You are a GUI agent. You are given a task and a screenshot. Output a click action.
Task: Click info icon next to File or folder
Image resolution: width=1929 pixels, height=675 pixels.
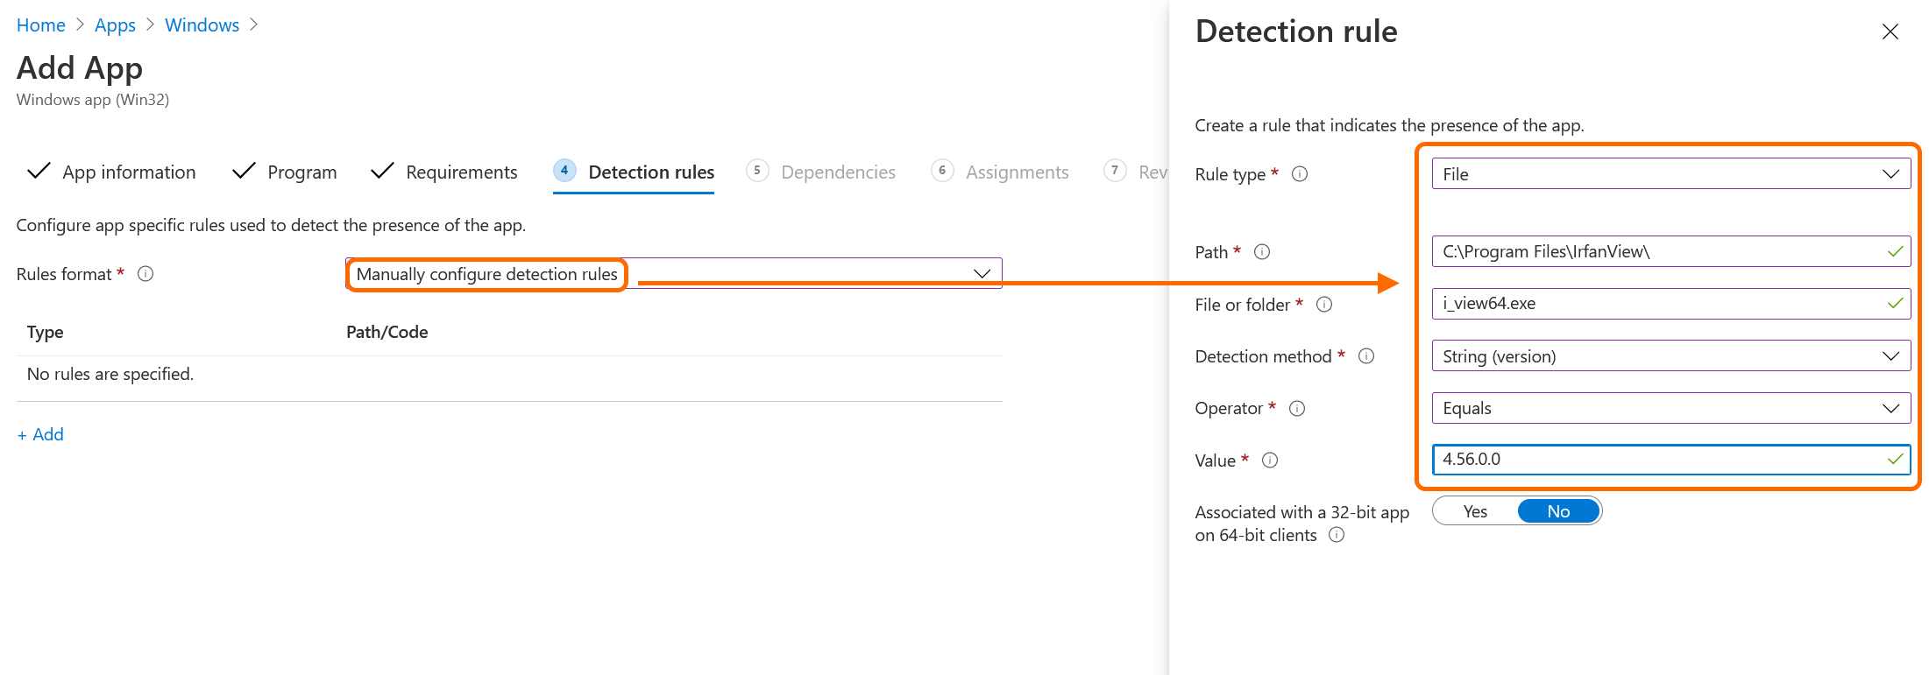(x=1324, y=305)
